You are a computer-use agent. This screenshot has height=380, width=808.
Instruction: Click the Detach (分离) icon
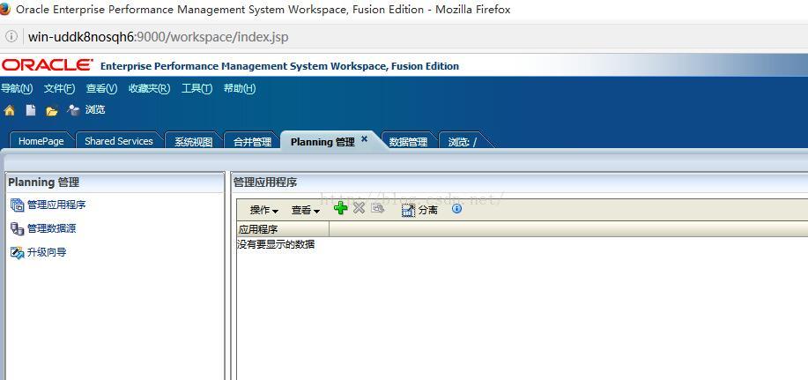pos(408,210)
